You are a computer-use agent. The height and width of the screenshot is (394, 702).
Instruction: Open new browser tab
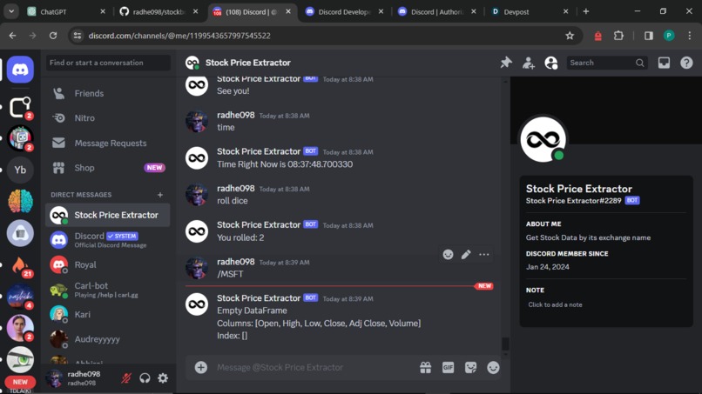585,11
